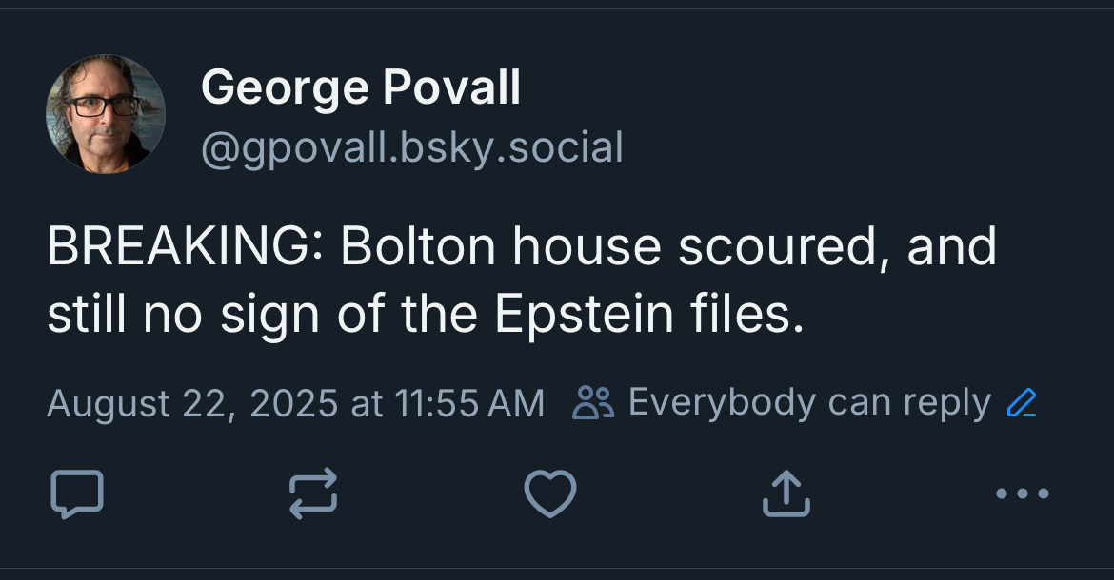The height and width of the screenshot is (580, 1114).
Task: Click the post line 'Bolton house scoured, and'
Action: (x=668, y=247)
